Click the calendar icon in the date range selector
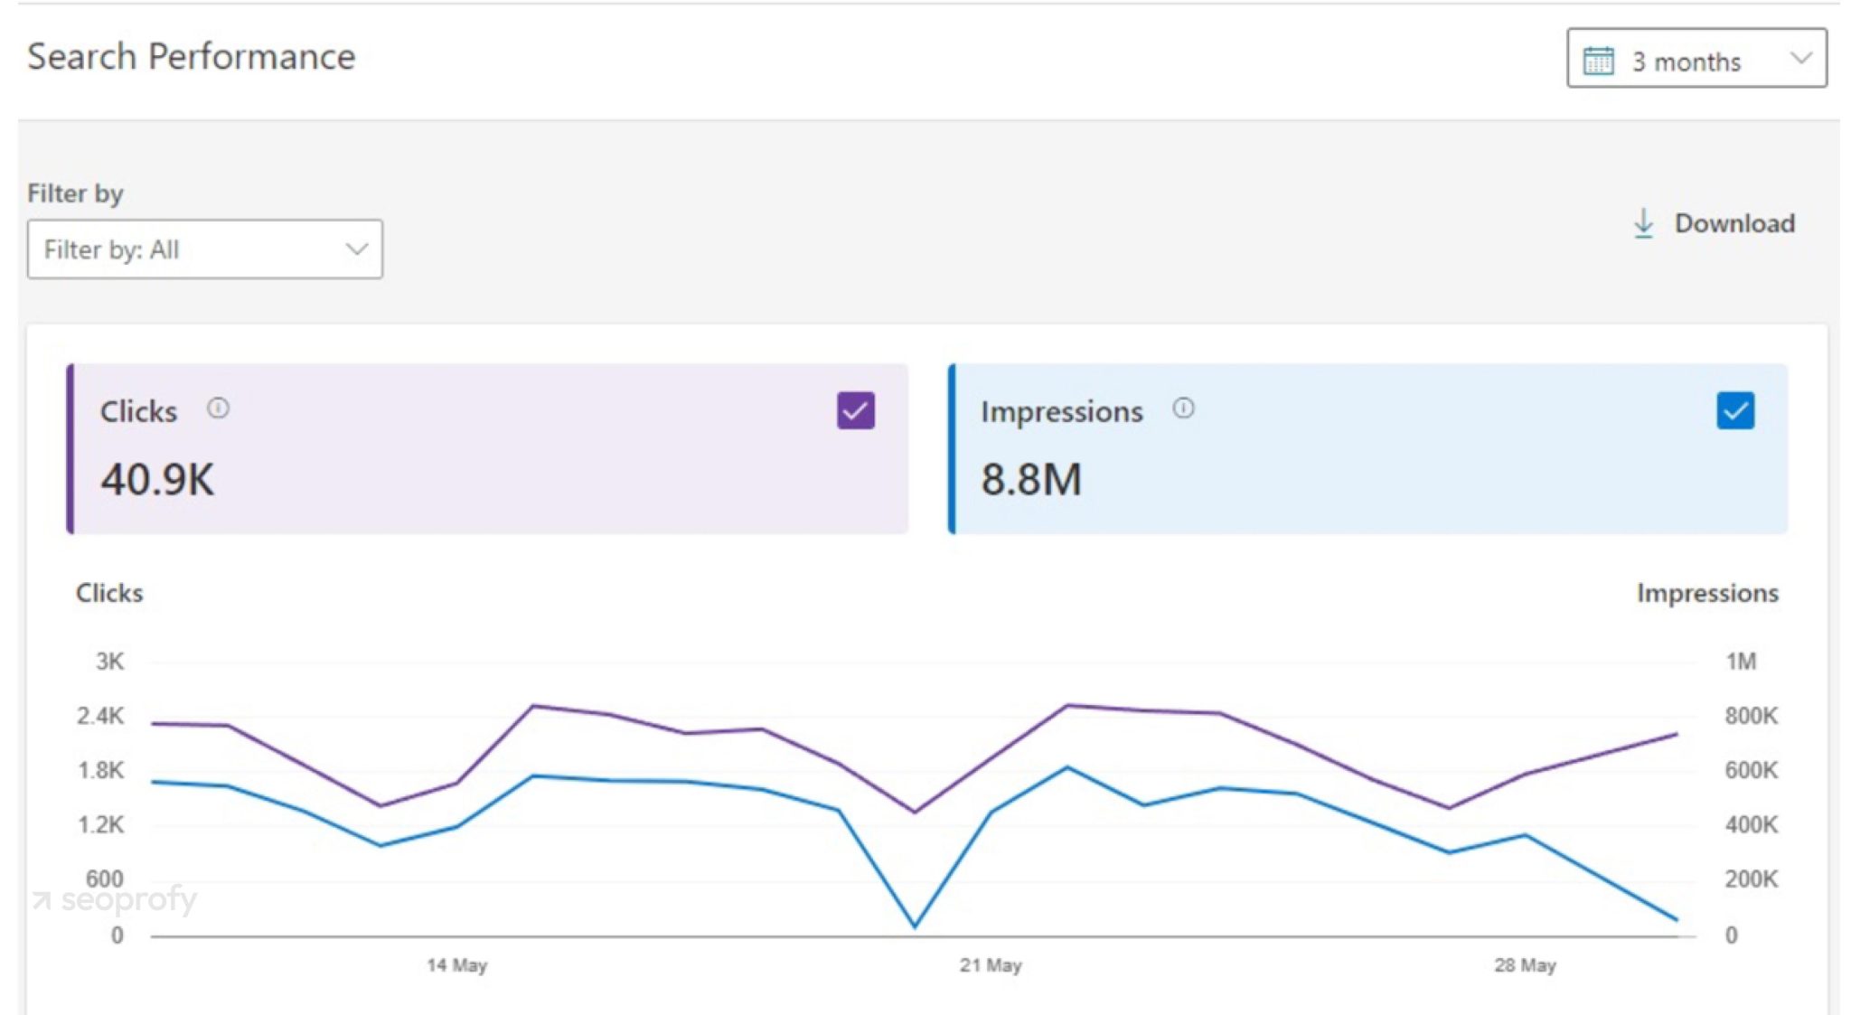The height and width of the screenshot is (1015, 1851). point(1601,61)
